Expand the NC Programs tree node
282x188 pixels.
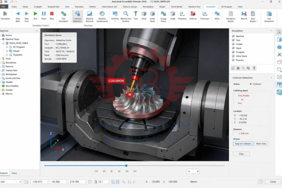7,47
